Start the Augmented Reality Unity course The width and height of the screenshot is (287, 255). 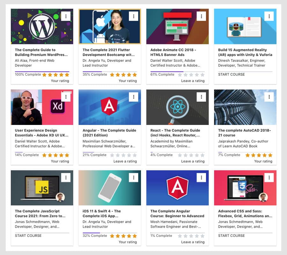coord(231,74)
